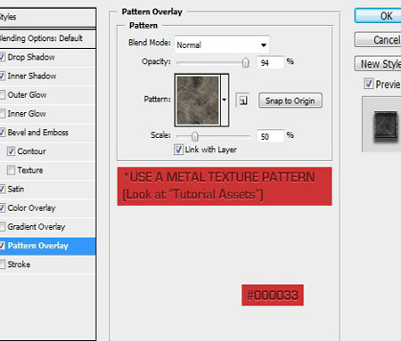The height and width of the screenshot is (341, 401).
Task: Open Outer Glow settings
Action: (27, 95)
